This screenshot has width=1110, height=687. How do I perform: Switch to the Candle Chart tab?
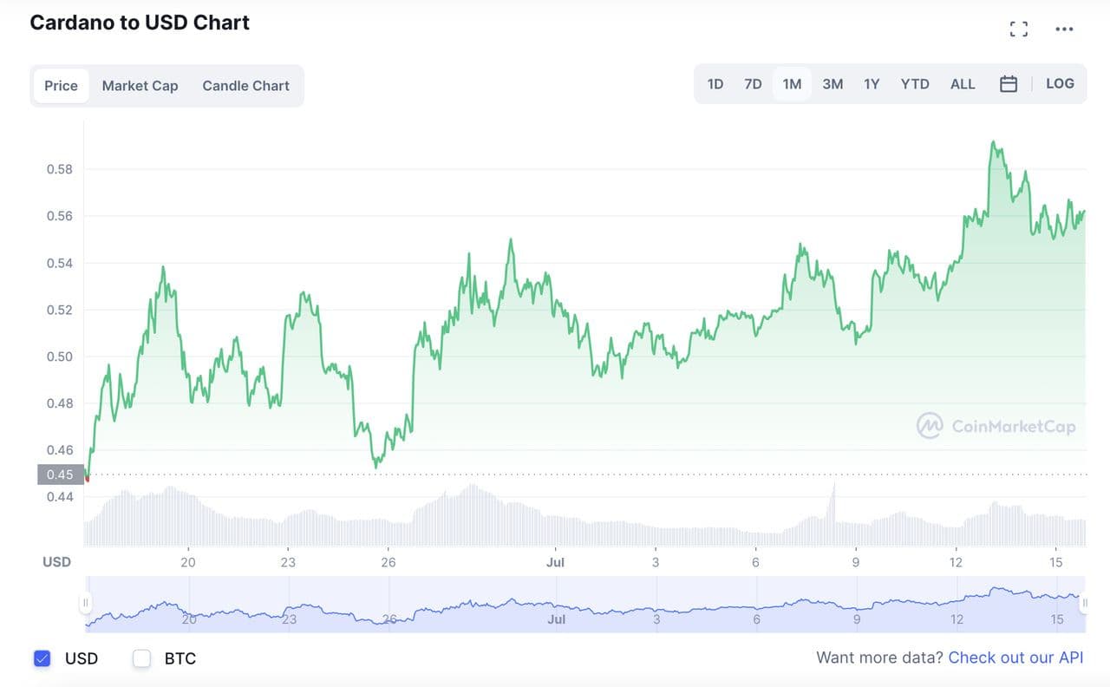(245, 86)
